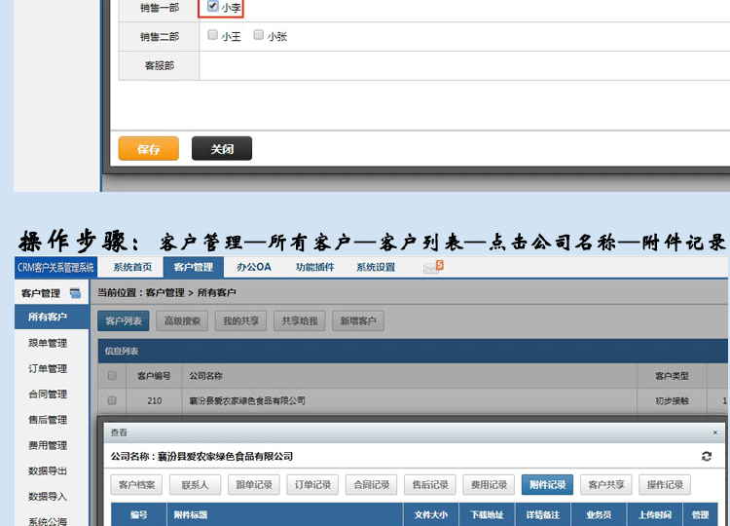Select 所有客户 in the sidebar

pos(52,317)
